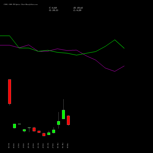This screenshot has height=153, width=153.
Task: Click the high value 'H: 10.45'
Action: click(x=78, y=8)
